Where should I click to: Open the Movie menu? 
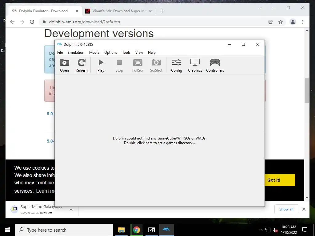[94, 52]
